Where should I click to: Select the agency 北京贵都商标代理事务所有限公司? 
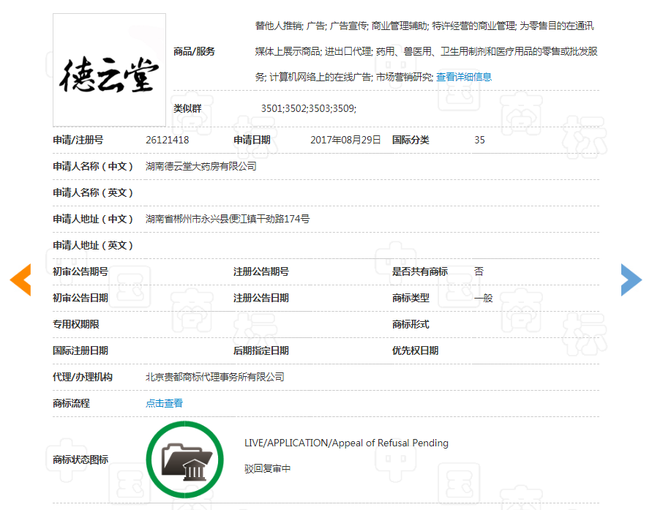click(214, 377)
